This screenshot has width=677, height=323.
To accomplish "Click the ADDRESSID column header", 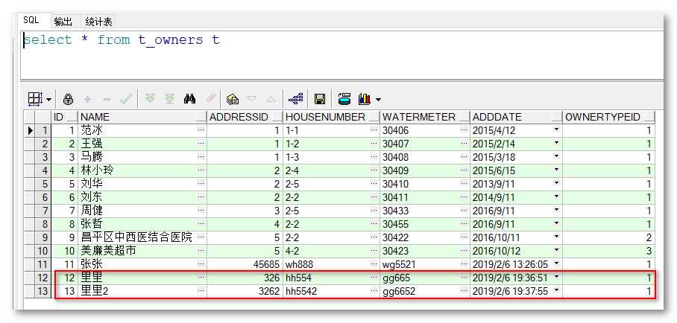I will pos(245,117).
